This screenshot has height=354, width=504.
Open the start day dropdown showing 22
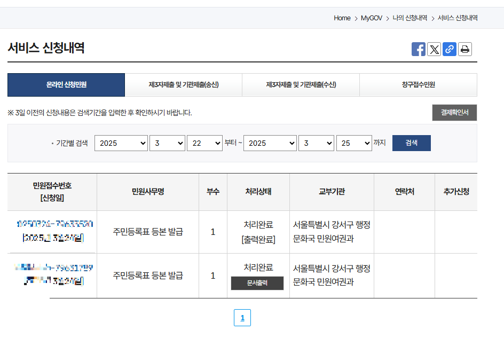click(204, 143)
